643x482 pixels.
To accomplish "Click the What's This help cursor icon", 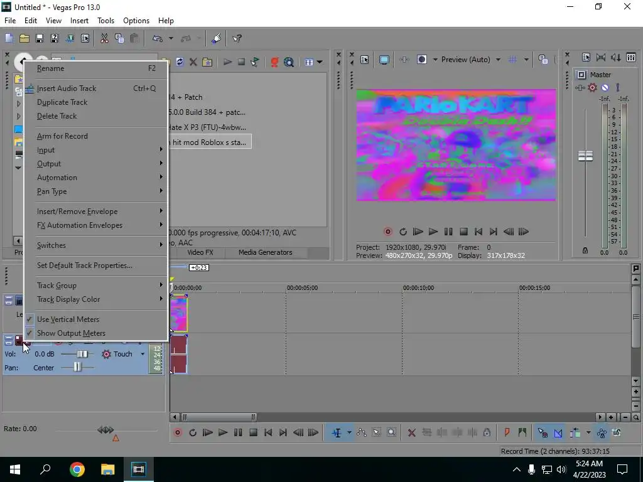I will click(237, 38).
